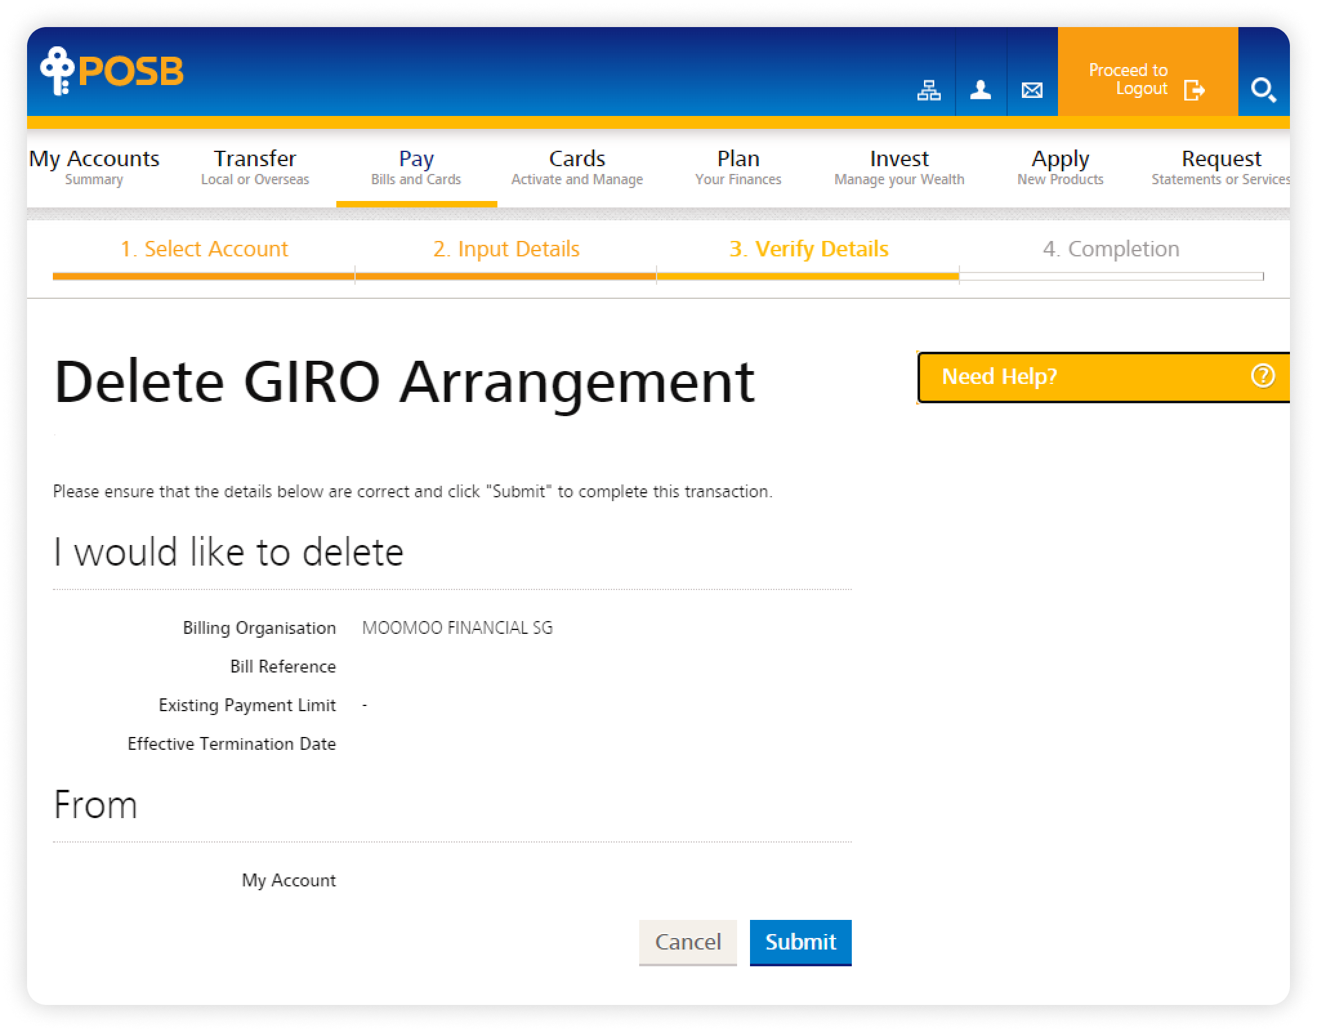Click the Bill Reference label
The height and width of the screenshot is (1032, 1317).
tap(283, 666)
